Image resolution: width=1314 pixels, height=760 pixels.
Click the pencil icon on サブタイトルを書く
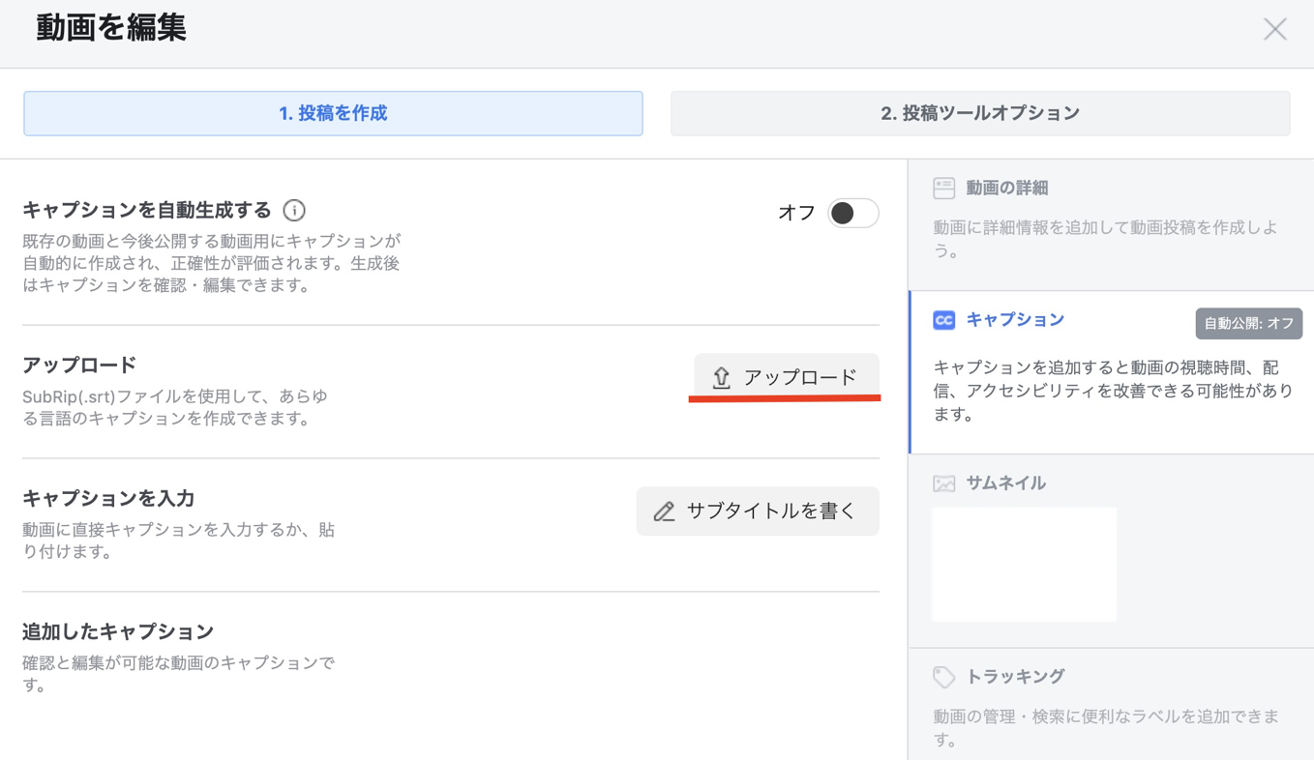click(x=664, y=512)
